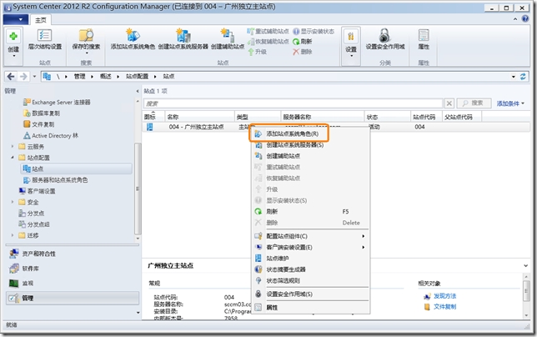The image size is (537, 337).
Task: Choose 创建辅助站点 in the context menu
Action: pos(311,156)
